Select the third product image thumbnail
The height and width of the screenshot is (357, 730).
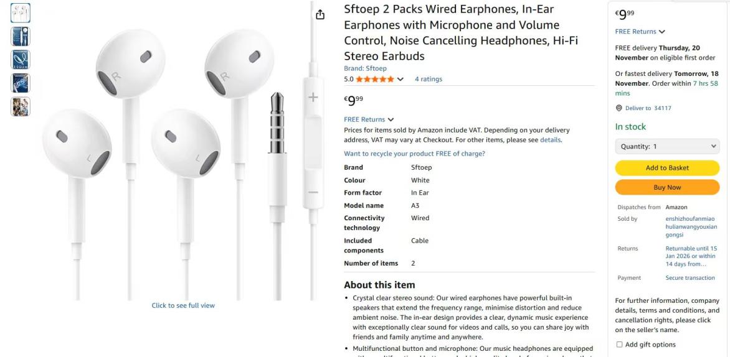[21, 60]
